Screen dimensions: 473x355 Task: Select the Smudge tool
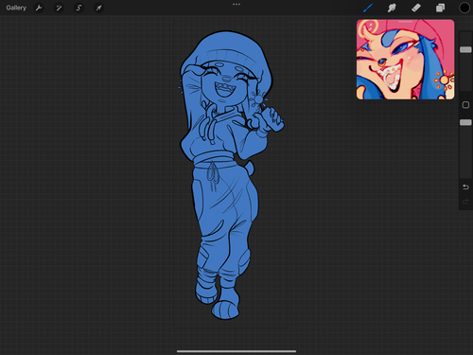[392, 8]
